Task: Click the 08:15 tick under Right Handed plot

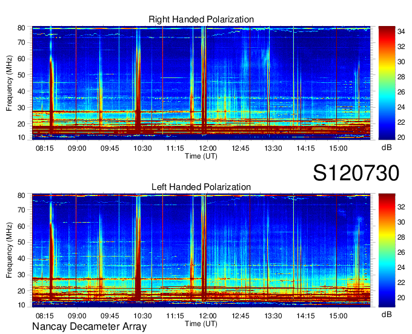Action: point(44,148)
